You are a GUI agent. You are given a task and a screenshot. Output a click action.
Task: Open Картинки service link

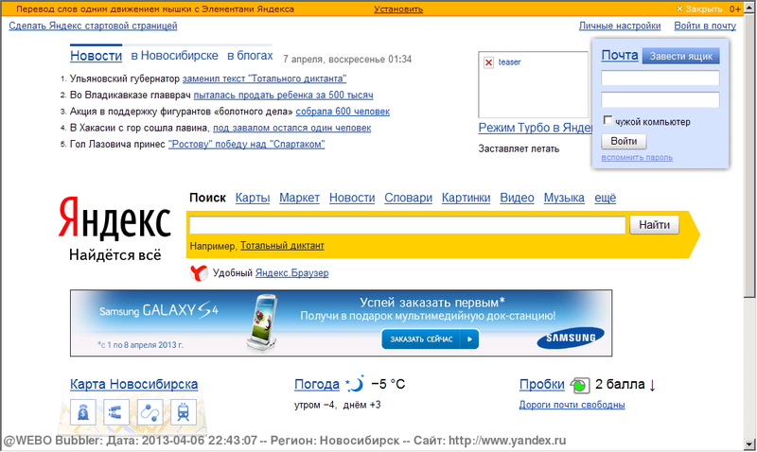coord(466,198)
